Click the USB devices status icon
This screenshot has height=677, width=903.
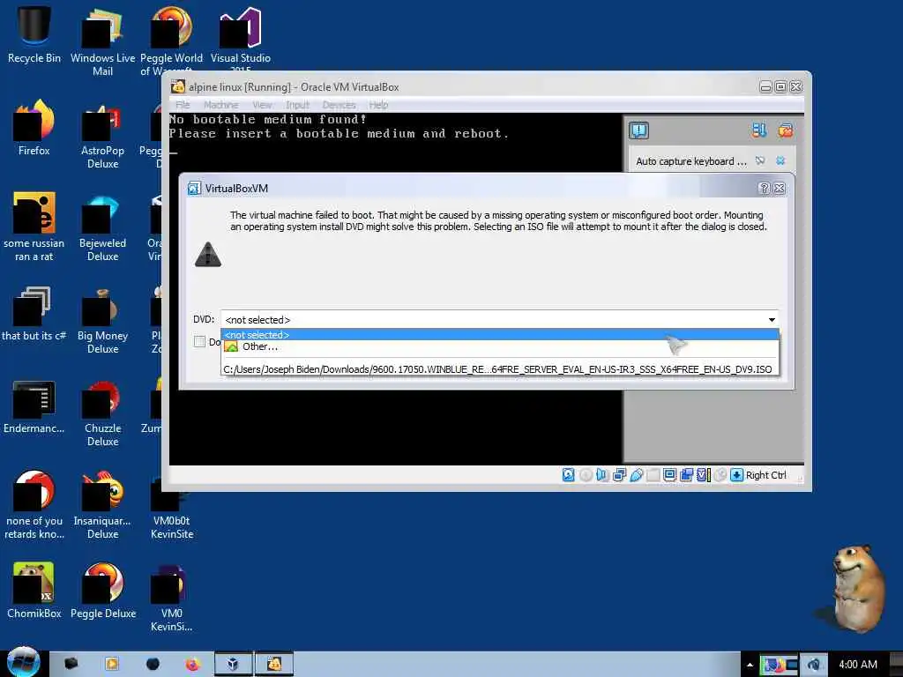pos(637,475)
